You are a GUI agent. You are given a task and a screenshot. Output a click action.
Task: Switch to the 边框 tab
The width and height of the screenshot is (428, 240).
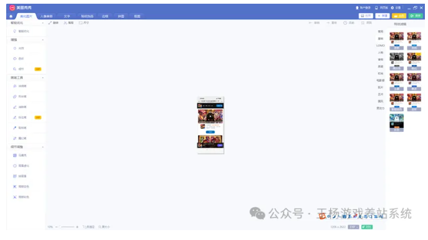[x=105, y=16]
